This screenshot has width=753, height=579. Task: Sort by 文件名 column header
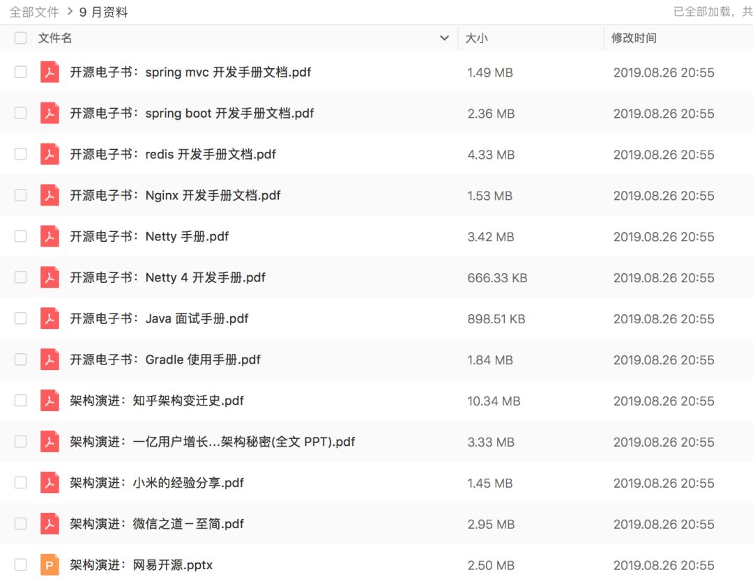[x=55, y=38]
